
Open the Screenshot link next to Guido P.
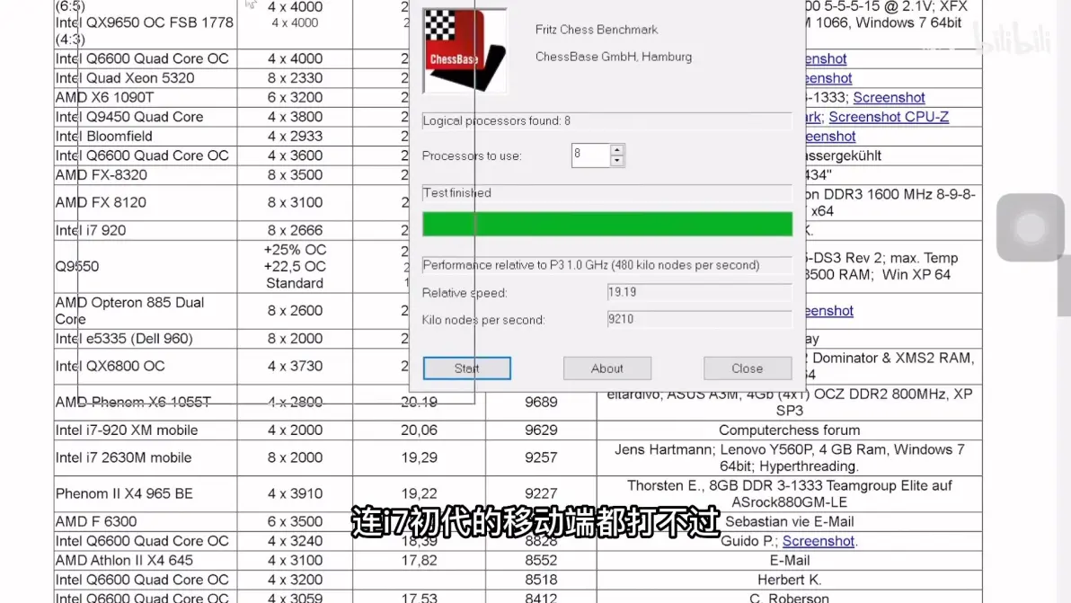point(819,541)
